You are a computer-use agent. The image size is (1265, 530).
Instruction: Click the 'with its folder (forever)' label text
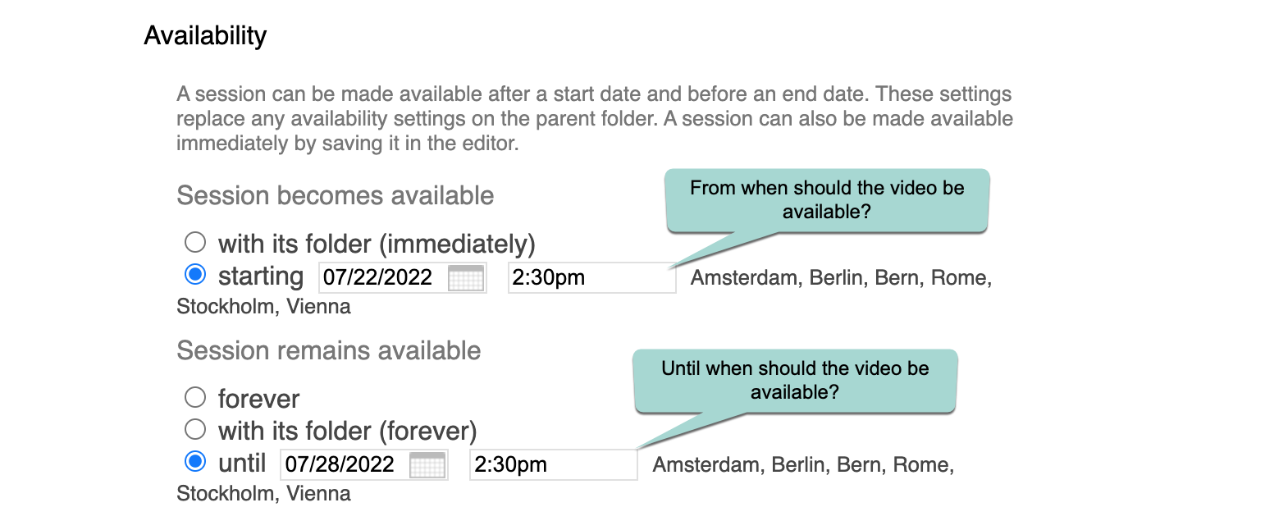[347, 431]
